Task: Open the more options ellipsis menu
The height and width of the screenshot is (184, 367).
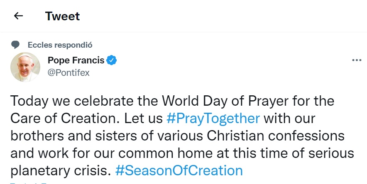Action: pyautogui.click(x=357, y=60)
